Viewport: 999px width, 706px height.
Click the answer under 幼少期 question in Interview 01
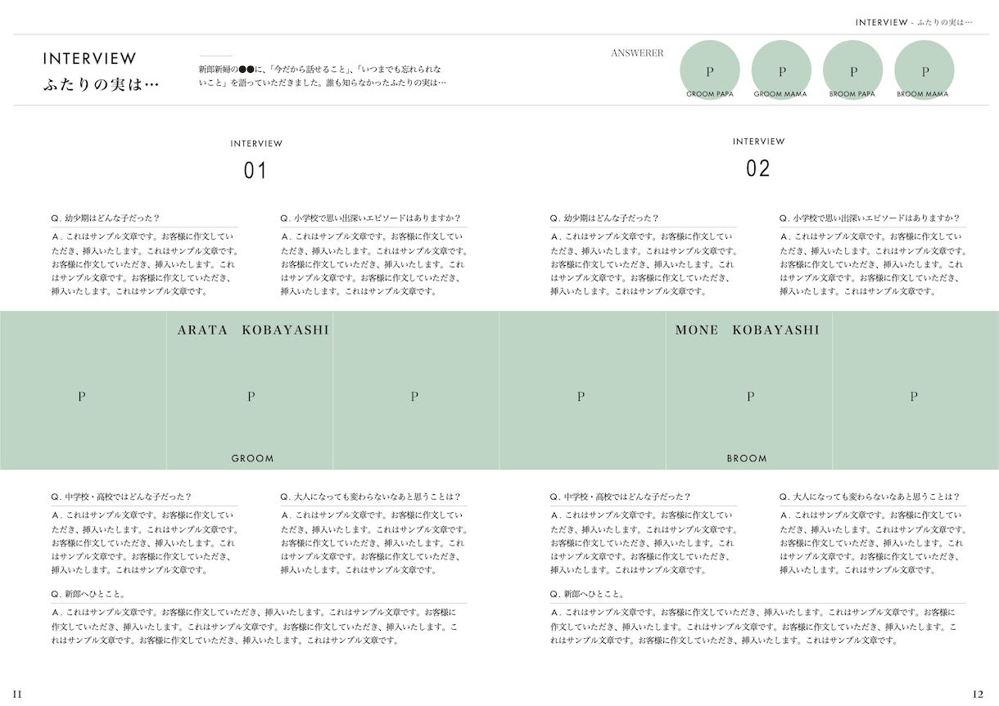[x=144, y=264]
